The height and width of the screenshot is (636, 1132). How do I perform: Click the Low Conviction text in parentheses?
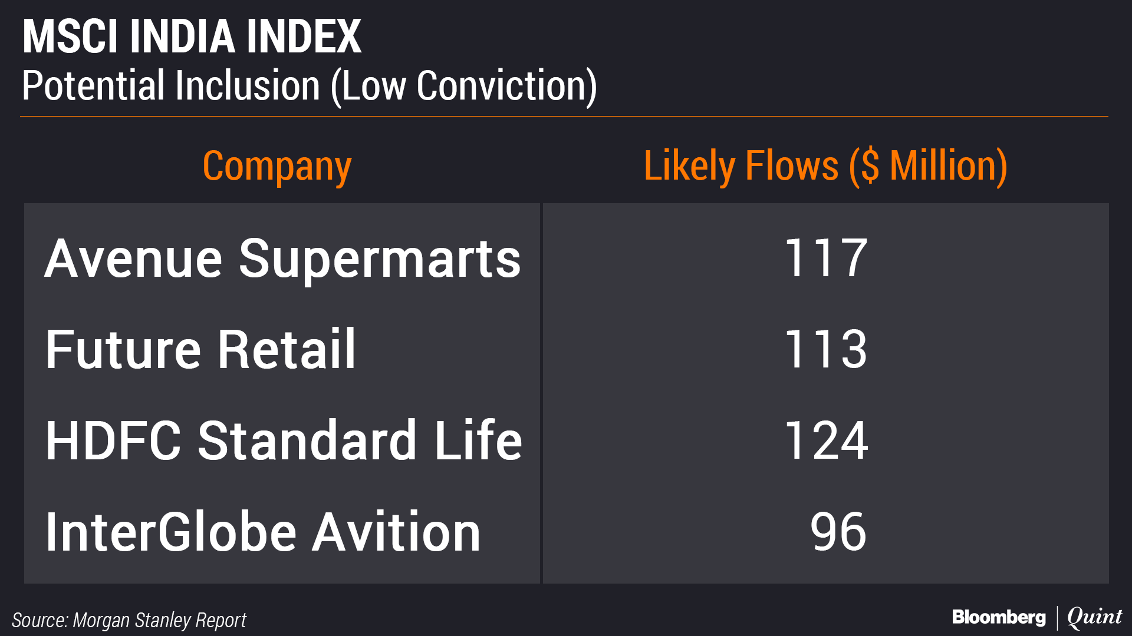pyautogui.click(x=463, y=86)
